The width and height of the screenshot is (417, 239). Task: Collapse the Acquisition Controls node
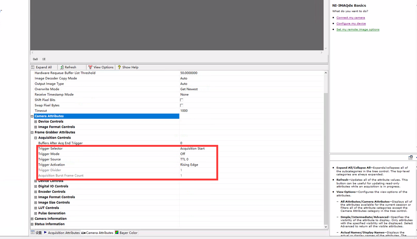[35, 138]
